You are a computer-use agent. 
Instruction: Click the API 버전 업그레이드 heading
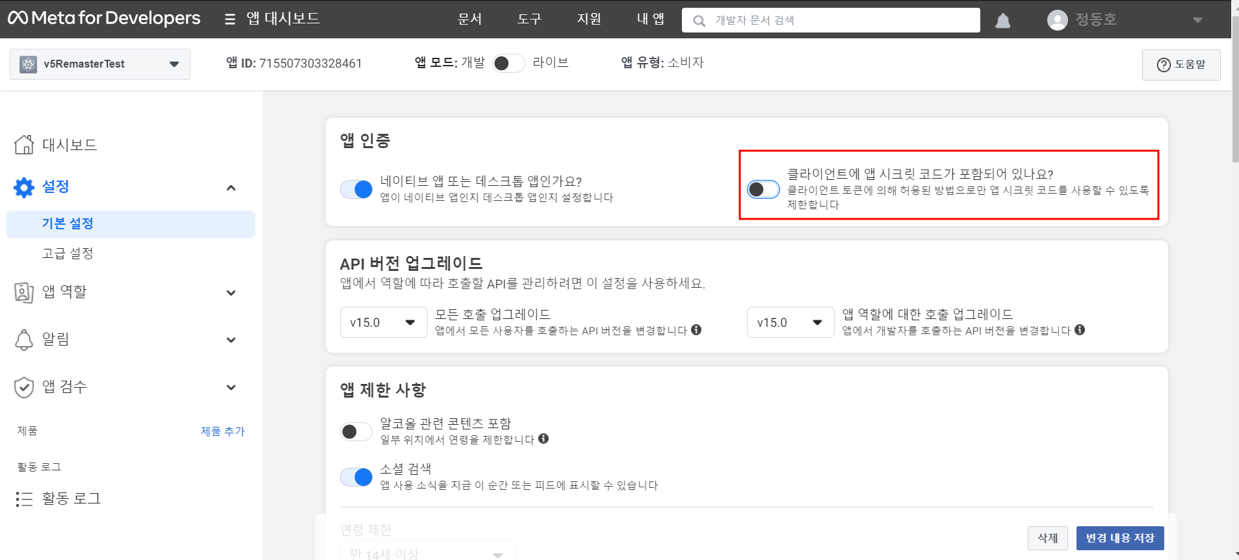tap(411, 264)
